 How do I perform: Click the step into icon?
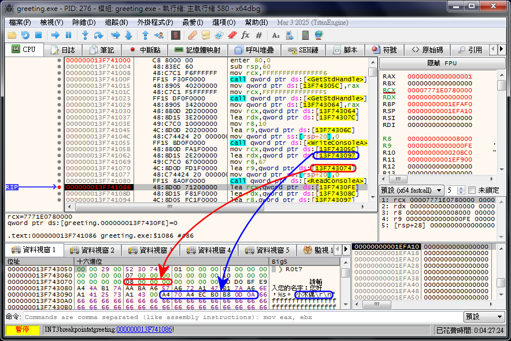pyautogui.click(x=86, y=35)
